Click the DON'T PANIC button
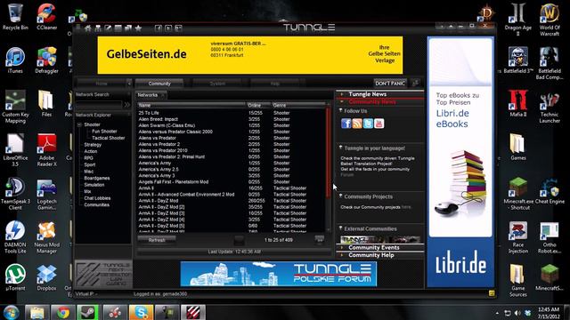This screenshot has height=320, width=570. pos(390,83)
